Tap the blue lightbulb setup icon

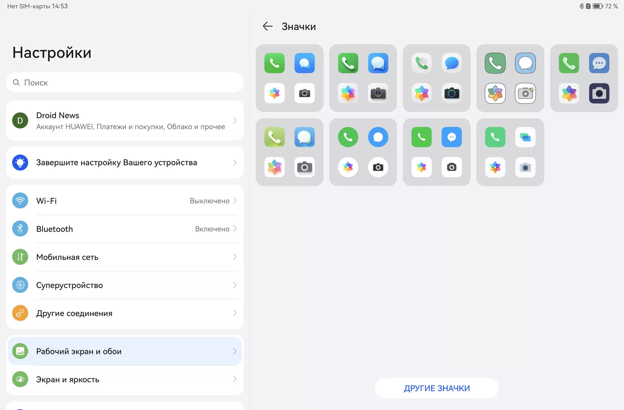(20, 162)
